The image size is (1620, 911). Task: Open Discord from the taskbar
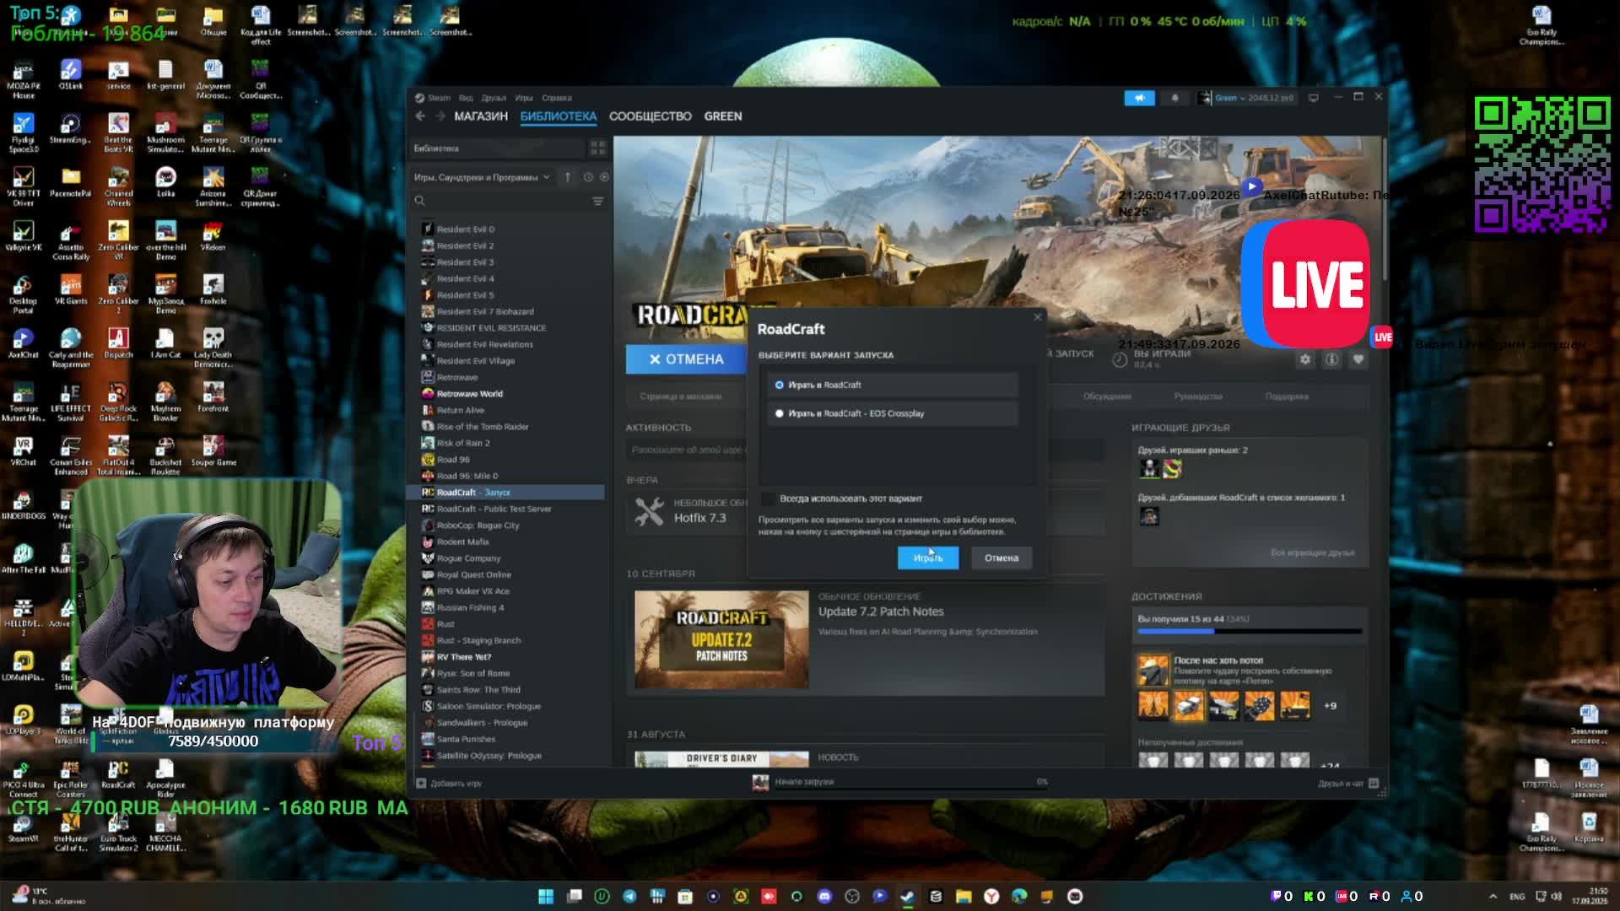pos(824,896)
